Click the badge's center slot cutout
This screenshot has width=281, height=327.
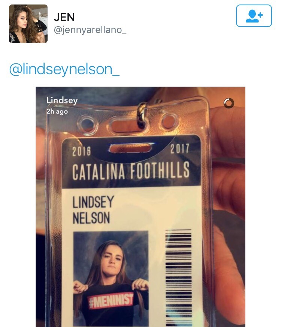130,148
